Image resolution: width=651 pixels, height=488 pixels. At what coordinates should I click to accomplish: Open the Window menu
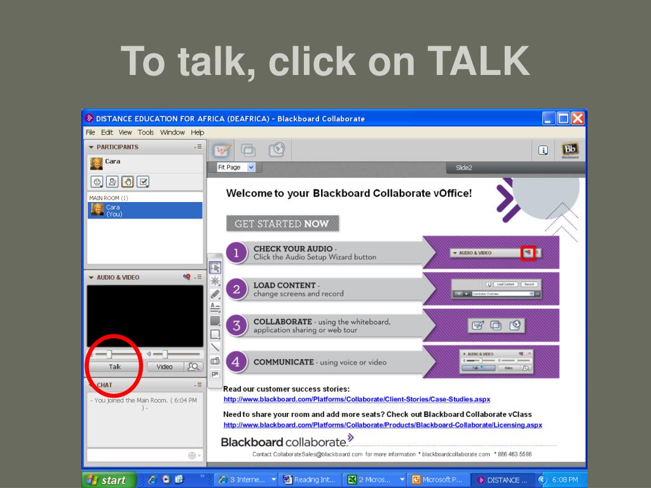pos(172,132)
